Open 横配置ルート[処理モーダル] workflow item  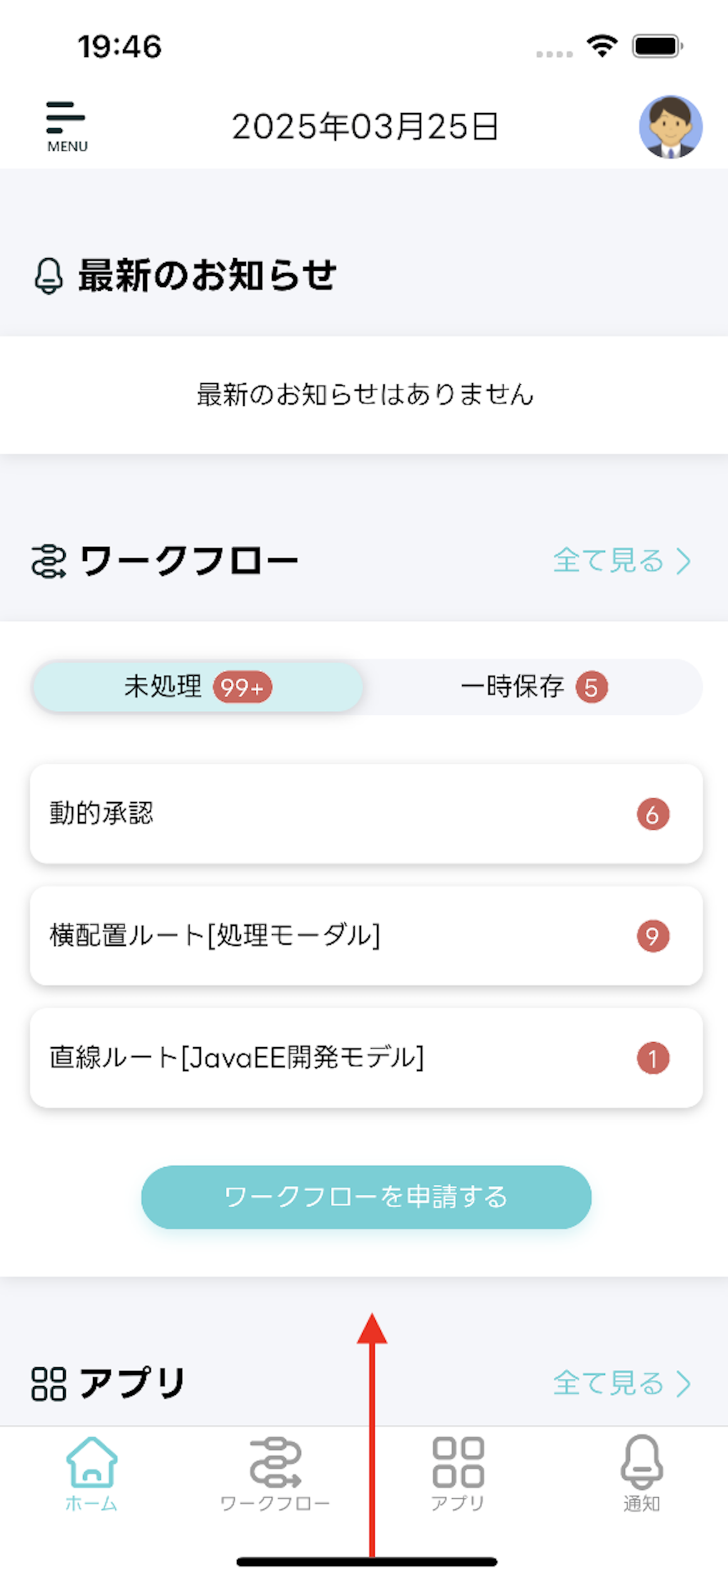pyautogui.click(x=366, y=935)
